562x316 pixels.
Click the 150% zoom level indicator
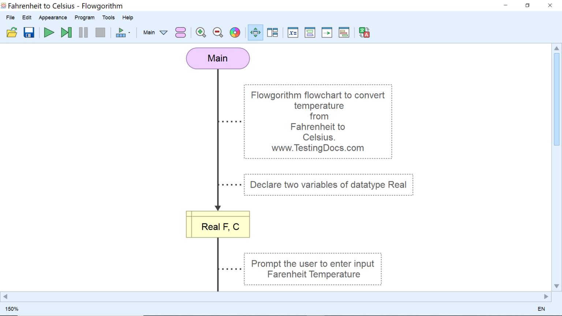(11, 309)
